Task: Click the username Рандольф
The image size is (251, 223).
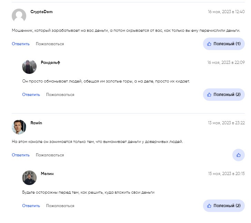Action: 50,62
